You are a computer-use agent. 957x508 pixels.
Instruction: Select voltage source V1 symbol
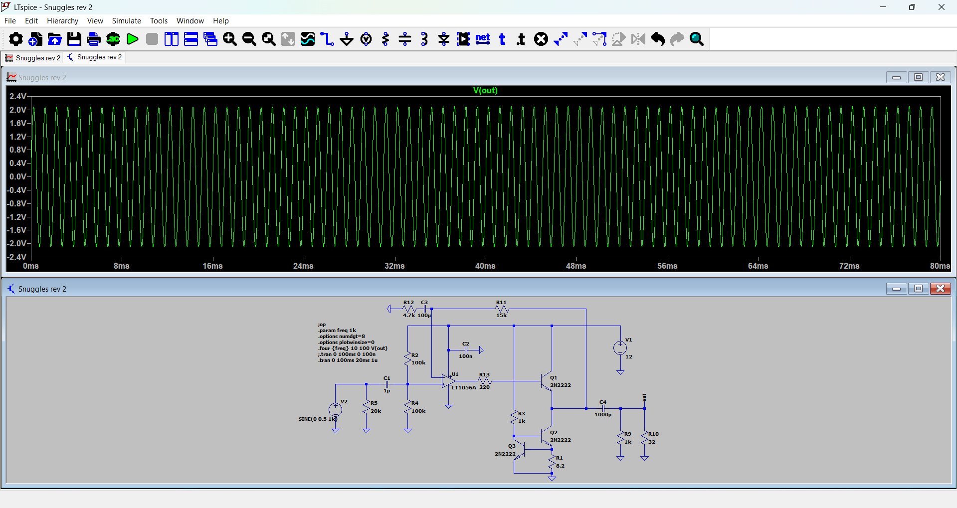620,348
